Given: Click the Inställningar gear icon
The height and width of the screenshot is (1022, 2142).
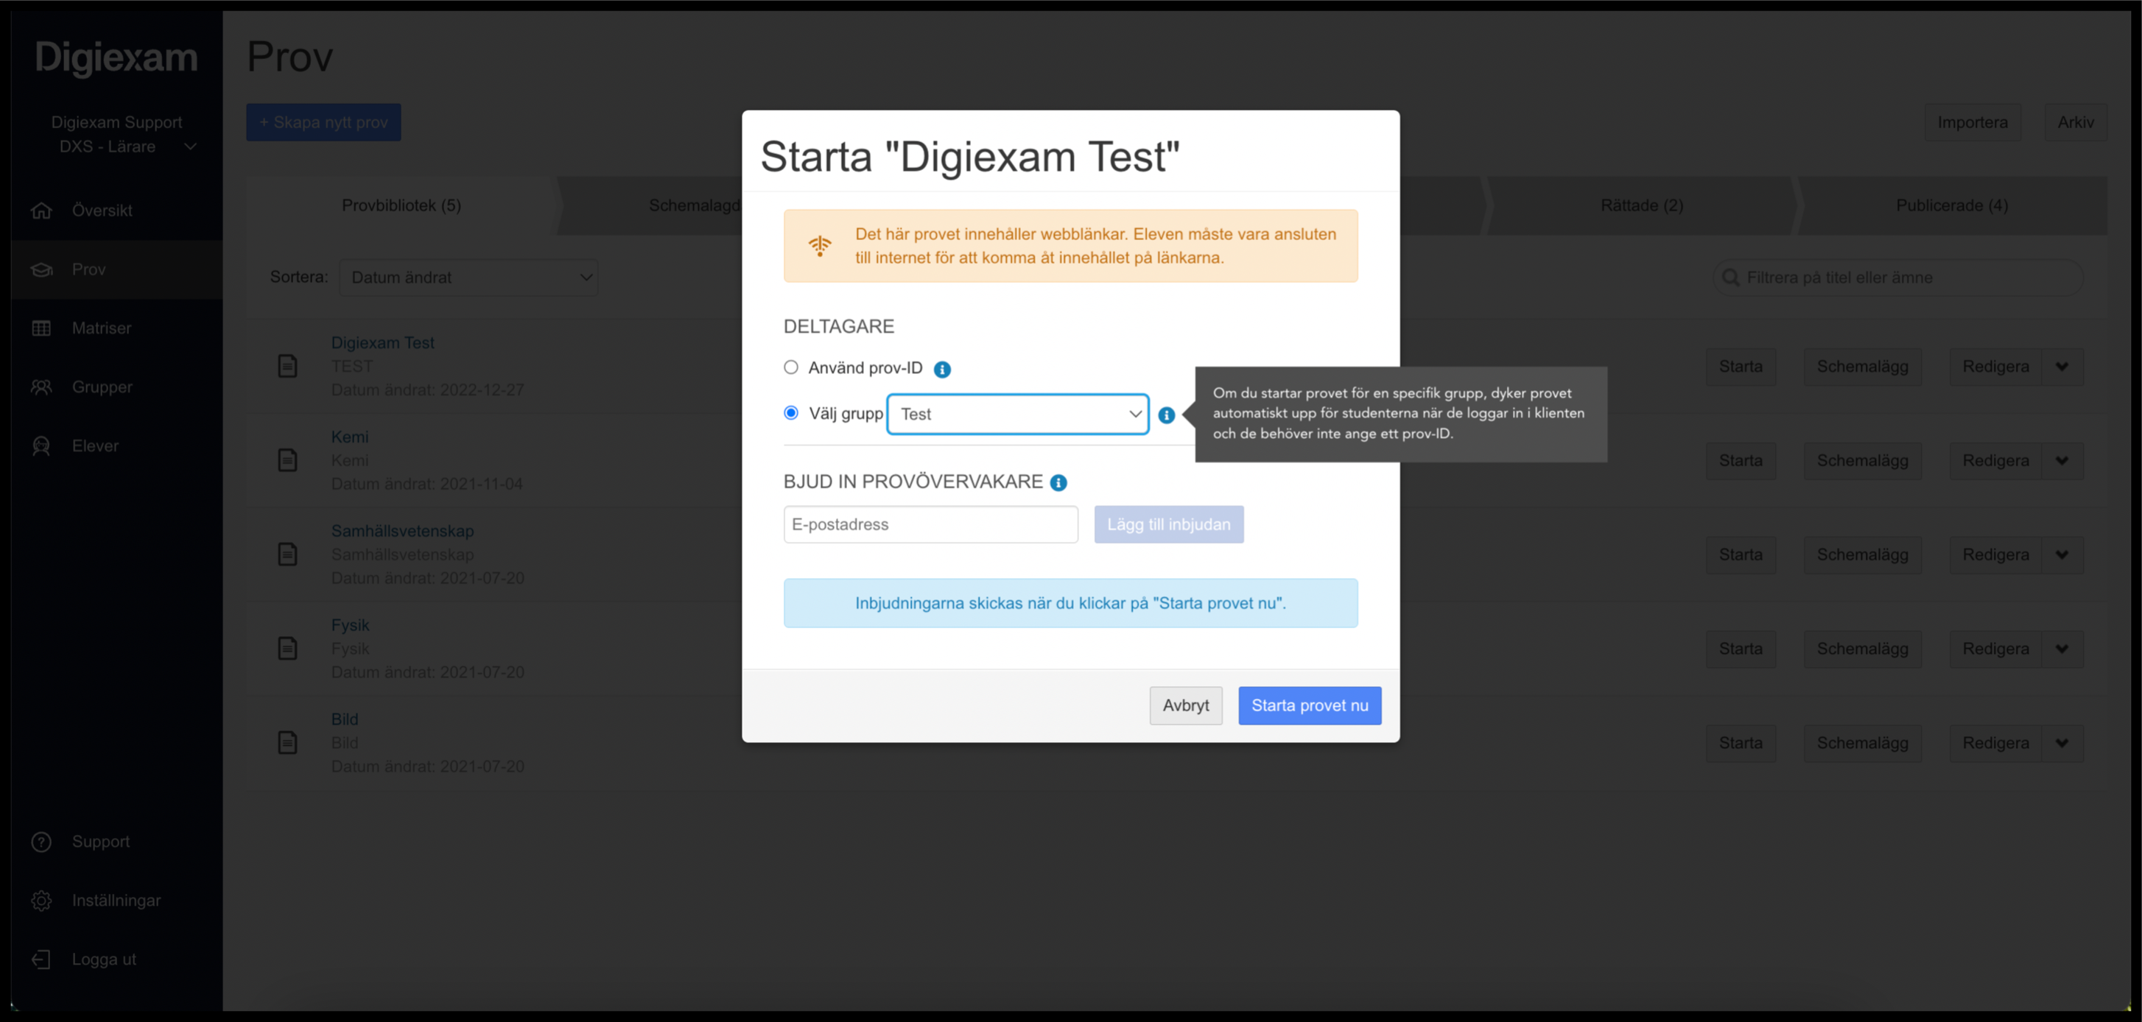Looking at the screenshot, I should pos(41,901).
